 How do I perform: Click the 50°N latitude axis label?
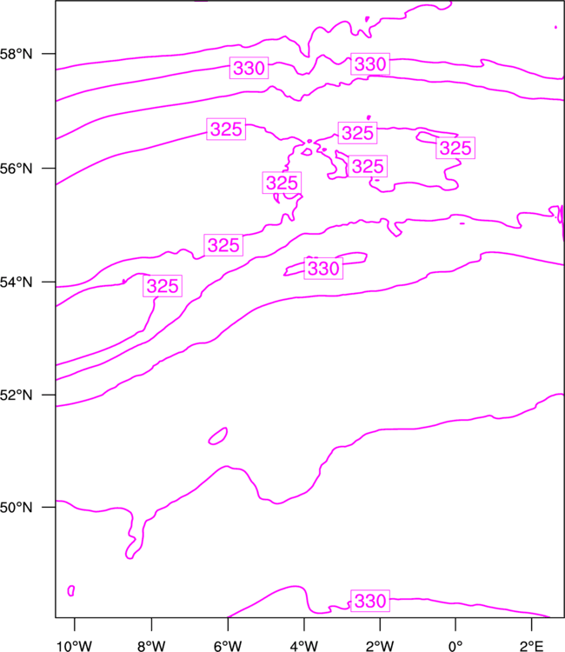[x=16, y=508]
